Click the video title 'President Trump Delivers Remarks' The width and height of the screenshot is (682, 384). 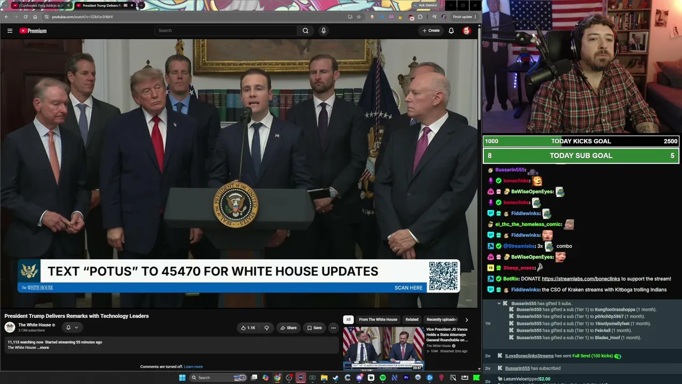pyautogui.click(x=77, y=316)
